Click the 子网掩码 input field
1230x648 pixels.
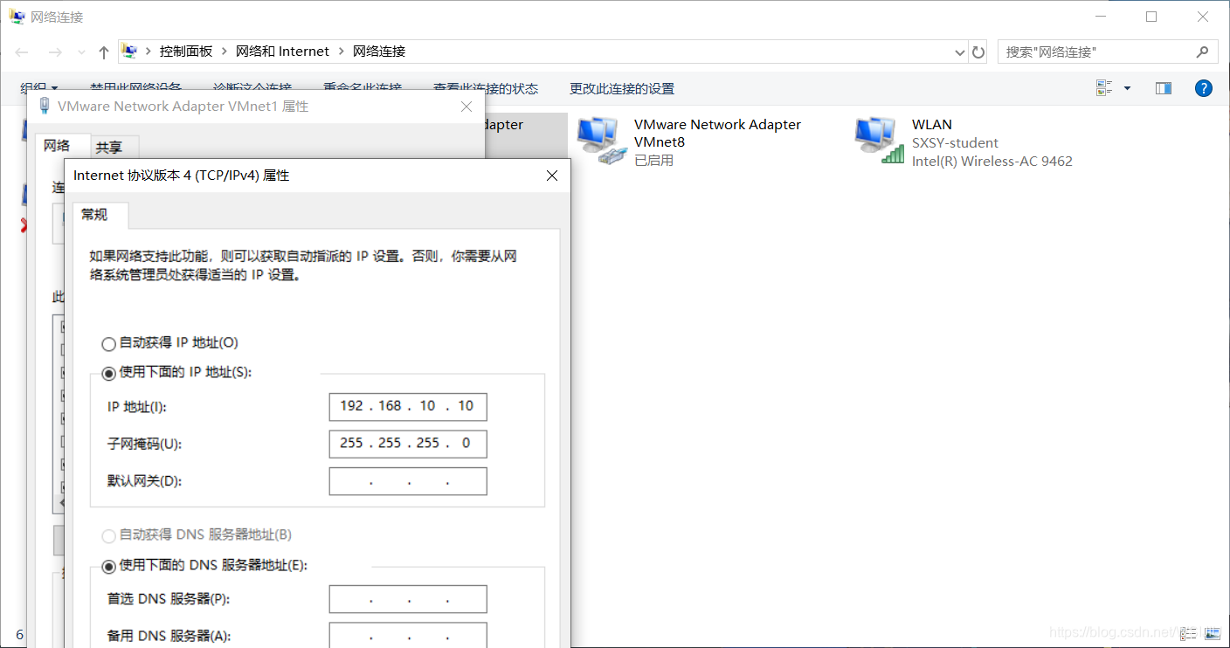[x=408, y=444]
